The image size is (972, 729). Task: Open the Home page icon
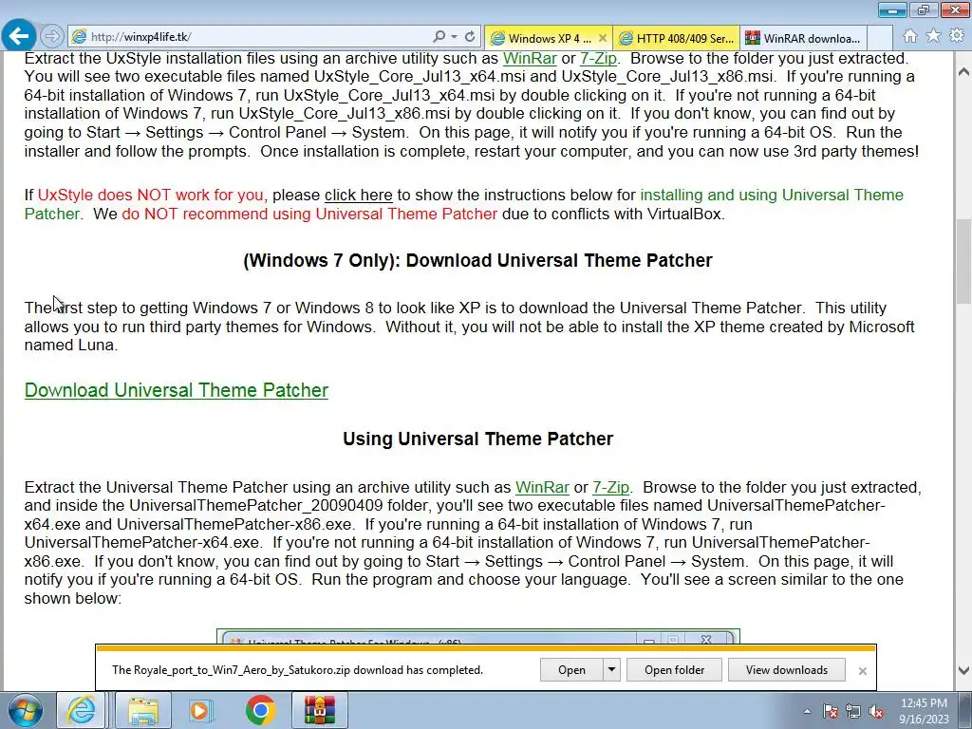[x=910, y=36]
